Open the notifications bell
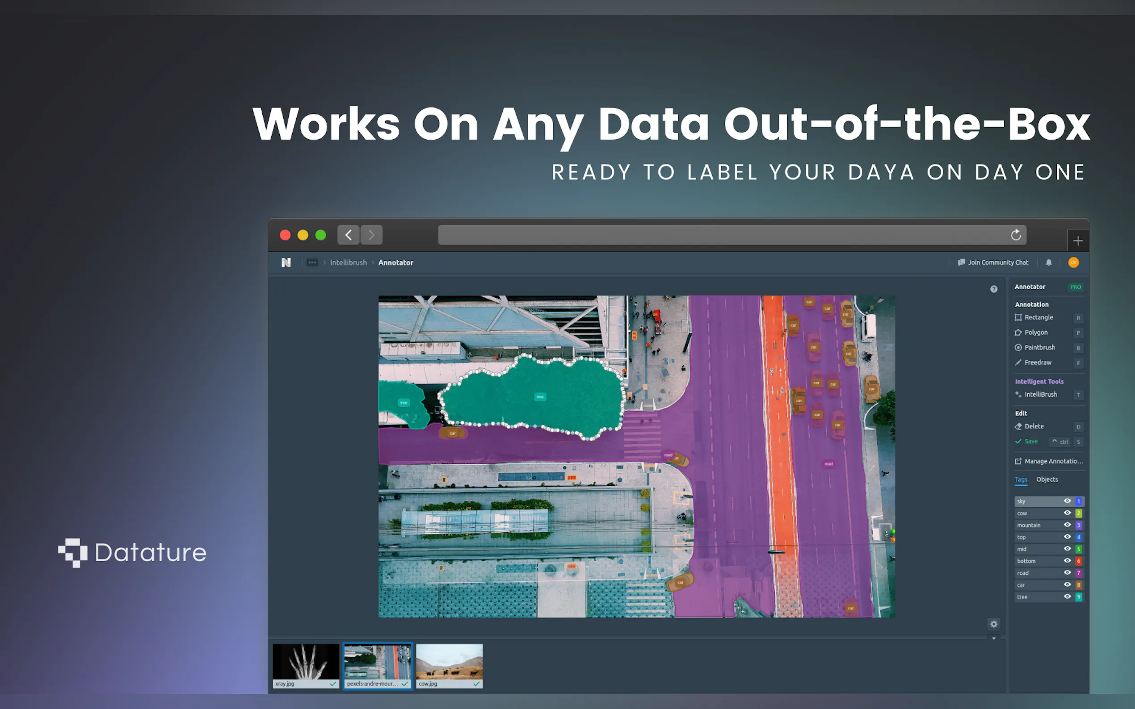 pos(1049,263)
